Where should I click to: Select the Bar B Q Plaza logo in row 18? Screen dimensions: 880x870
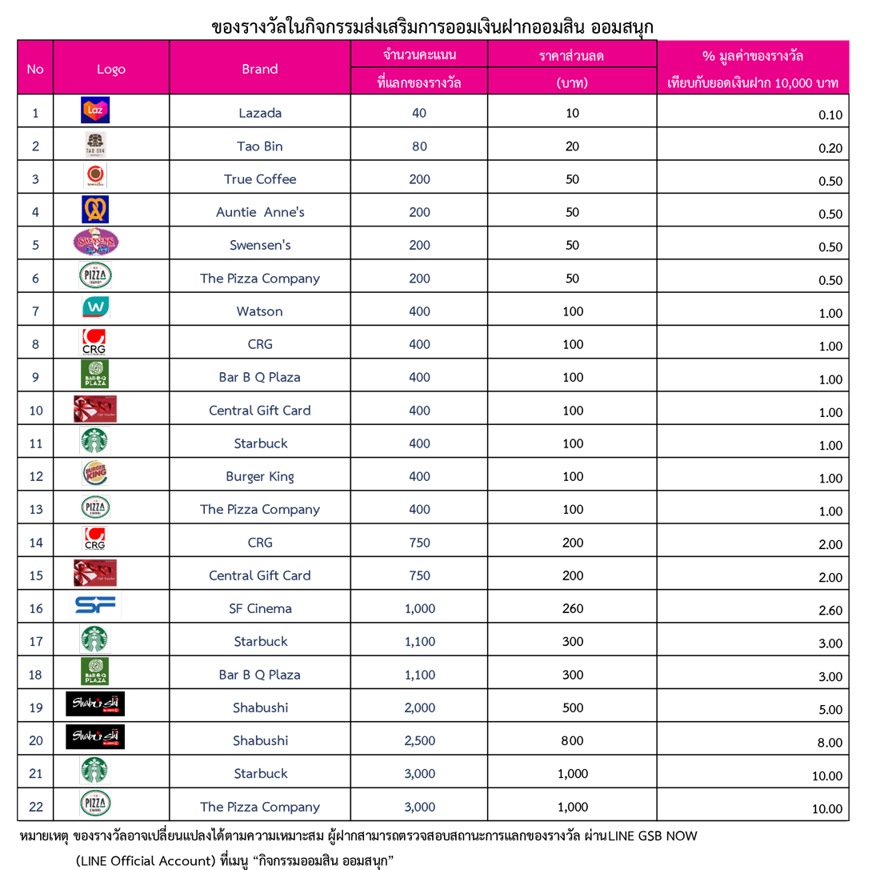pyautogui.click(x=95, y=672)
